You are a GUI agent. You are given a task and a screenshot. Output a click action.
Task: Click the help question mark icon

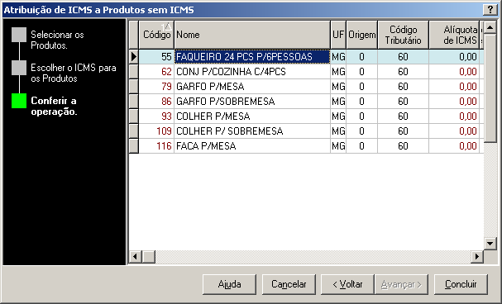click(490, 10)
